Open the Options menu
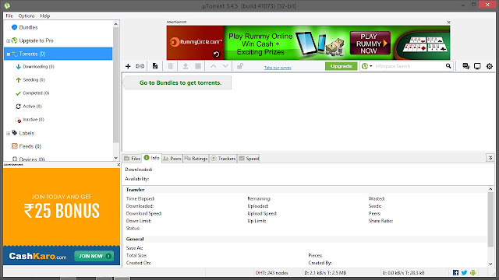 (x=27, y=16)
